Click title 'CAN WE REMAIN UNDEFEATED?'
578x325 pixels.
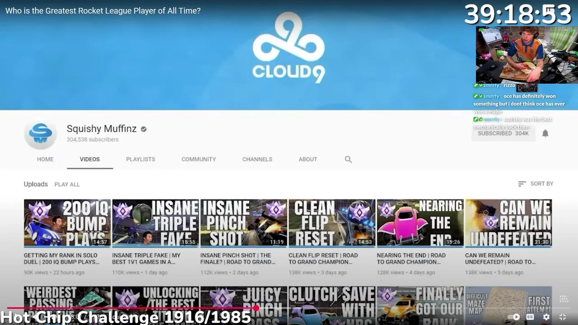tap(500, 259)
